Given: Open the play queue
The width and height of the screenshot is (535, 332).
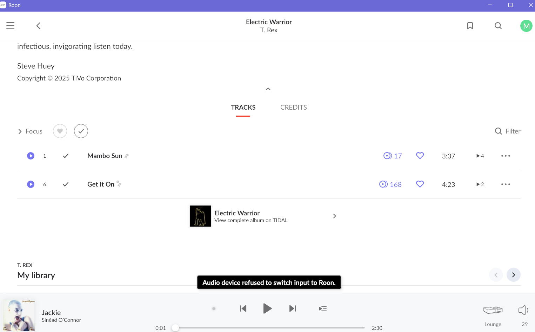Looking at the screenshot, I should click(x=323, y=308).
